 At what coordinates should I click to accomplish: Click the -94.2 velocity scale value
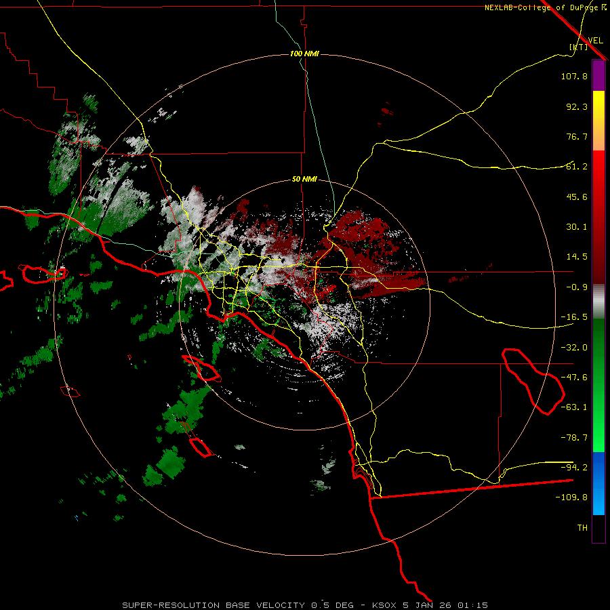(x=574, y=467)
